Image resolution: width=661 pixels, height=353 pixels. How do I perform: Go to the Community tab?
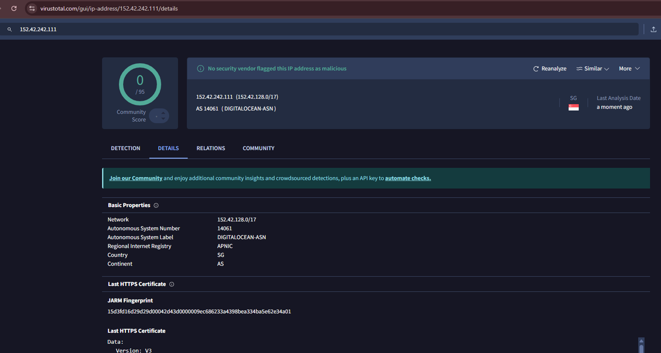(x=258, y=148)
